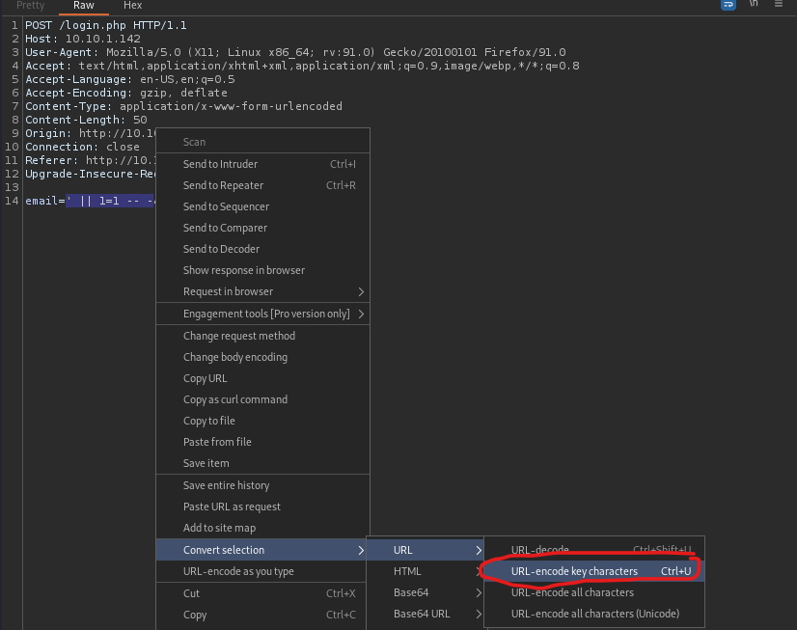The width and height of the screenshot is (797, 630).
Task: Expand Engagement tools submenu arrow
Action: (361, 314)
